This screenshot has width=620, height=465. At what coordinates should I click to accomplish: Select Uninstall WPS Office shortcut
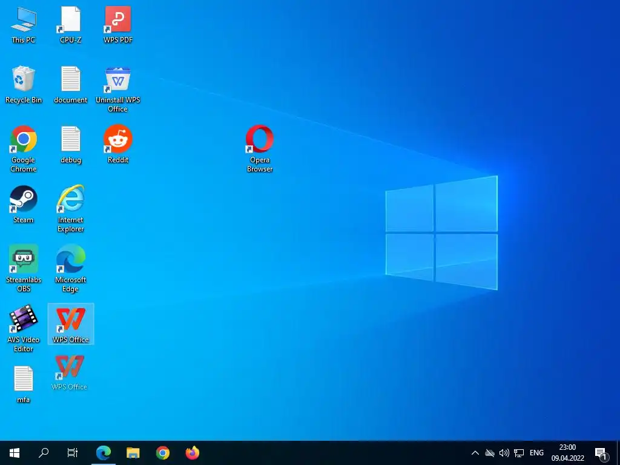pyautogui.click(x=118, y=90)
